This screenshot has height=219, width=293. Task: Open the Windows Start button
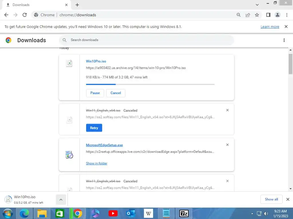click(7, 213)
